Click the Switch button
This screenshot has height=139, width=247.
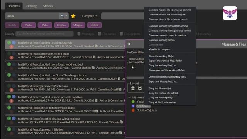click(12, 25)
